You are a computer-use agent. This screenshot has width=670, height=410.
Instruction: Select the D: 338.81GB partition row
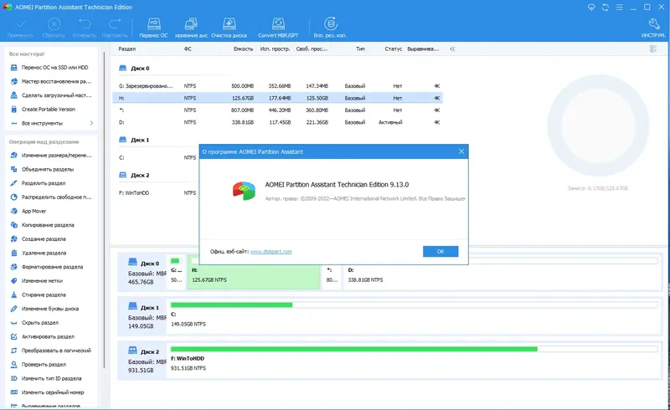[x=278, y=122]
